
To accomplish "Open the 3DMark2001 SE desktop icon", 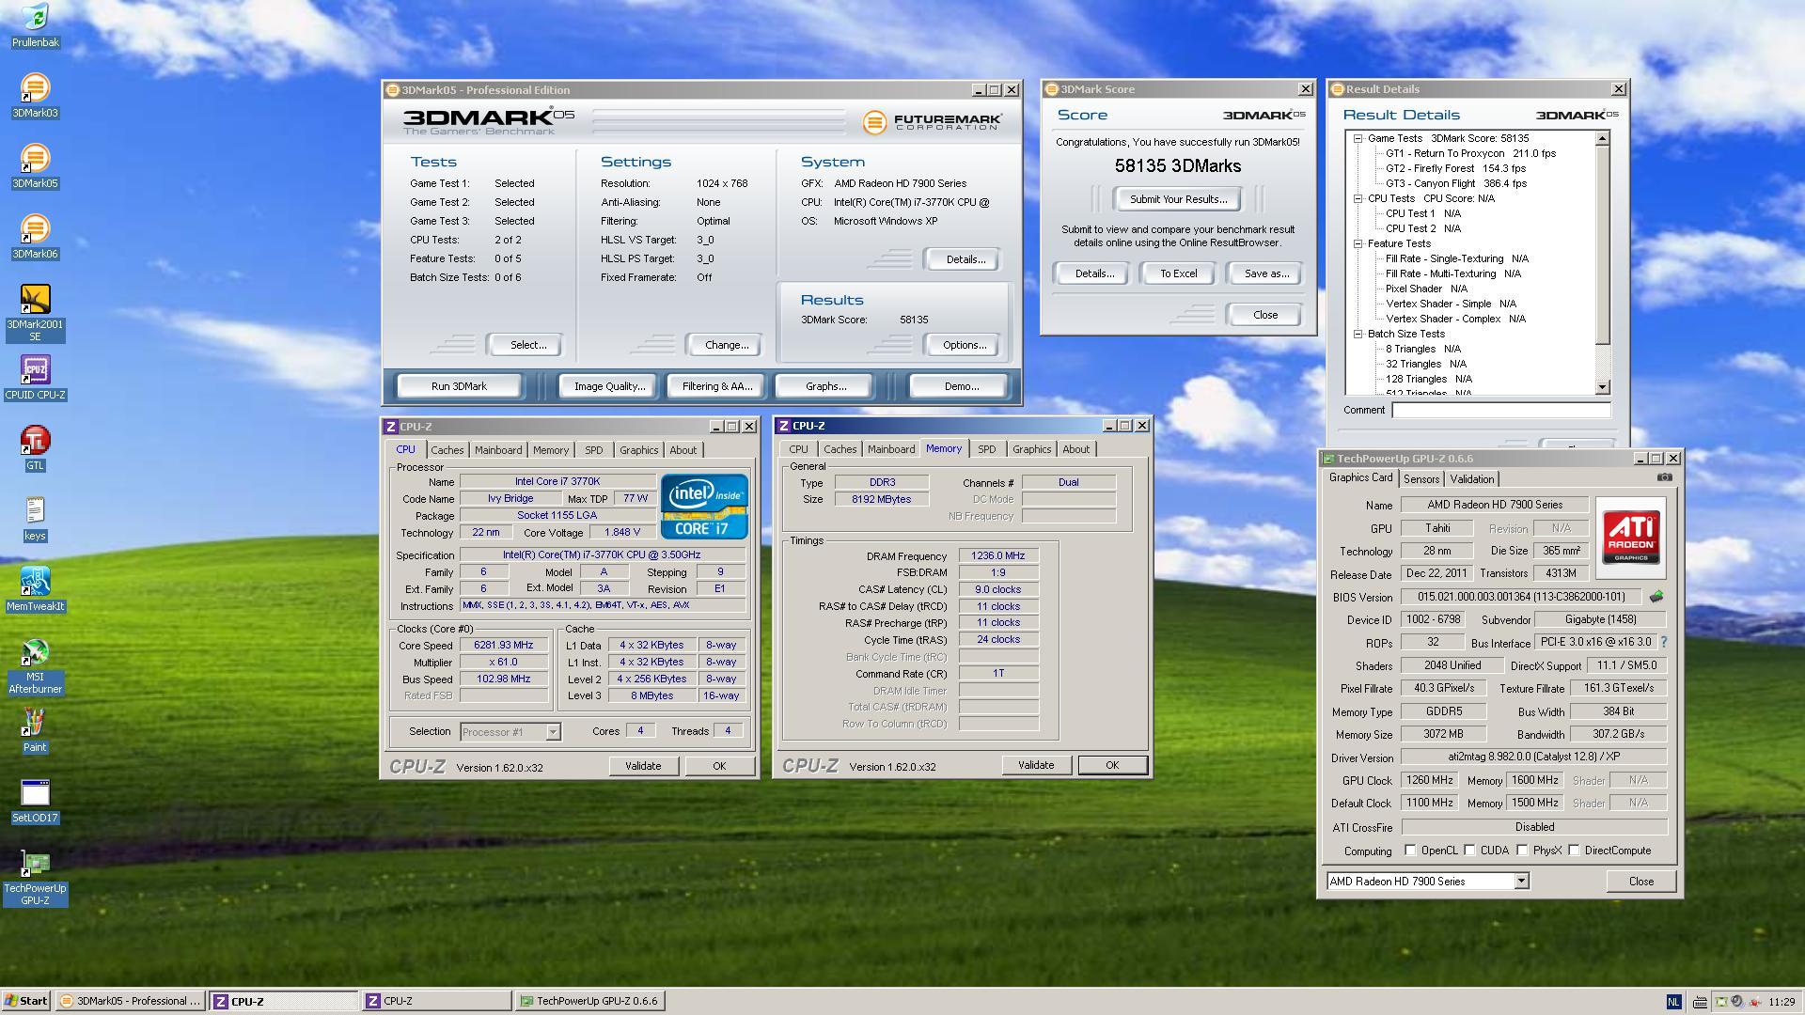I will (35, 313).
